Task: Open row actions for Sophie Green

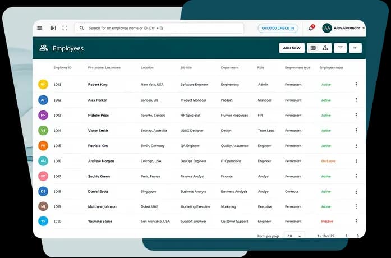Action: pos(356,176)
